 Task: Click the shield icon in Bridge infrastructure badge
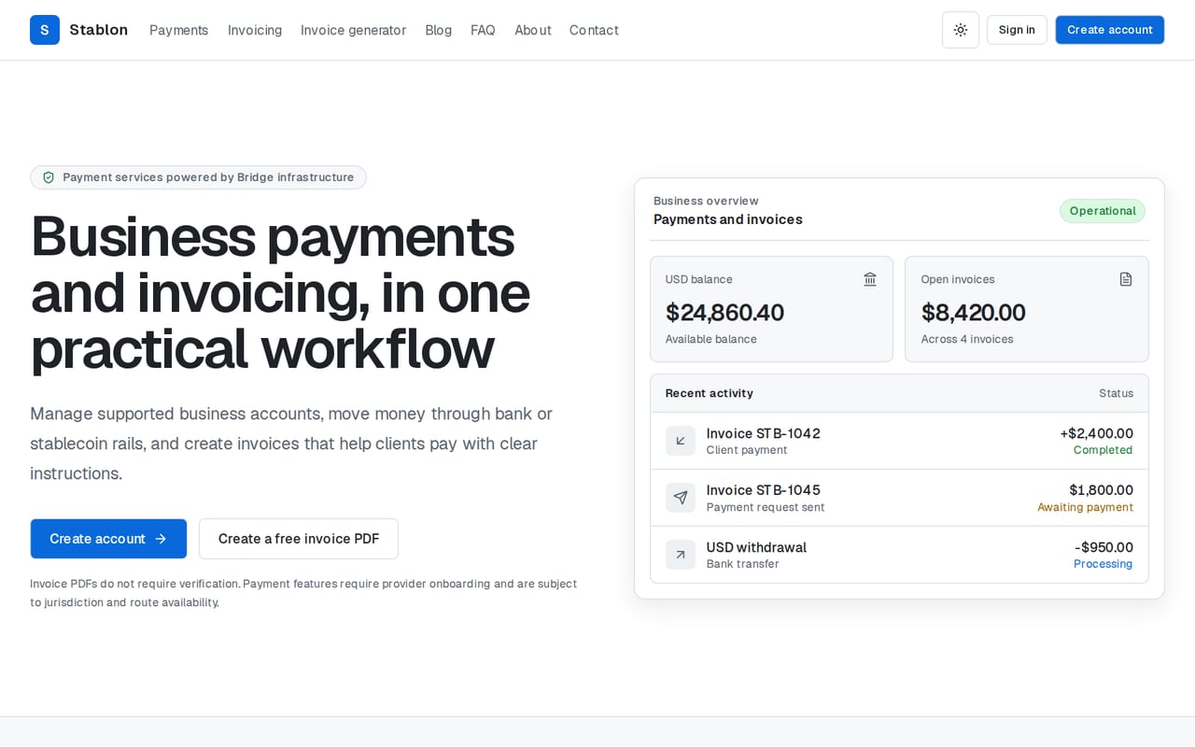[x=49, y=177]
